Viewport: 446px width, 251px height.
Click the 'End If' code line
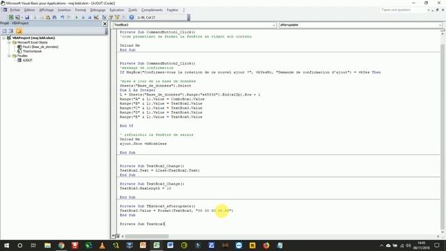click(x=126, y=125)
